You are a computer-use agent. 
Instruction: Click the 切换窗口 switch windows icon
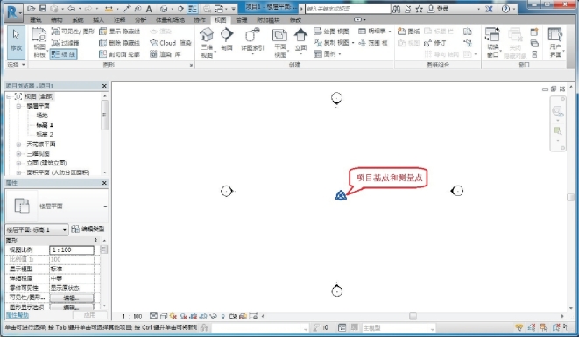(x=492, y=35)
